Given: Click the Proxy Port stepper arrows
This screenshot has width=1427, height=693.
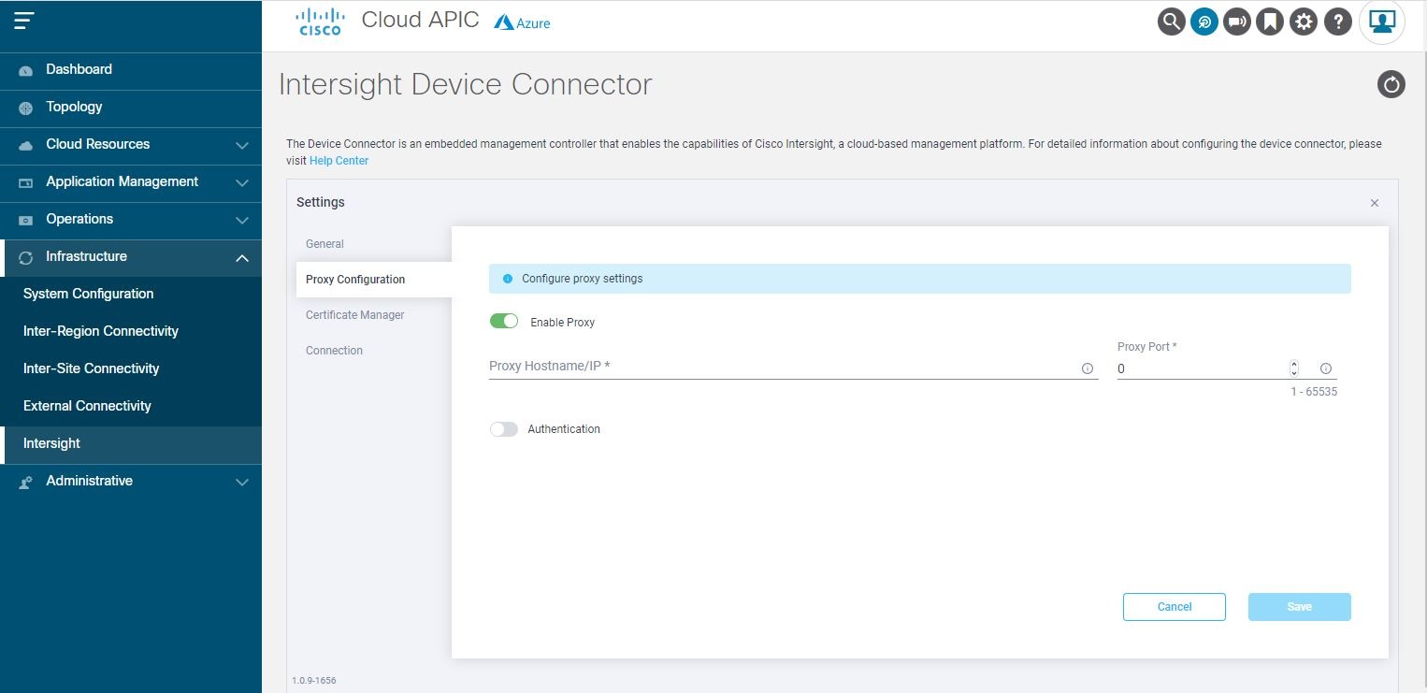Looking at the screenshot, I should point(1294,368).
